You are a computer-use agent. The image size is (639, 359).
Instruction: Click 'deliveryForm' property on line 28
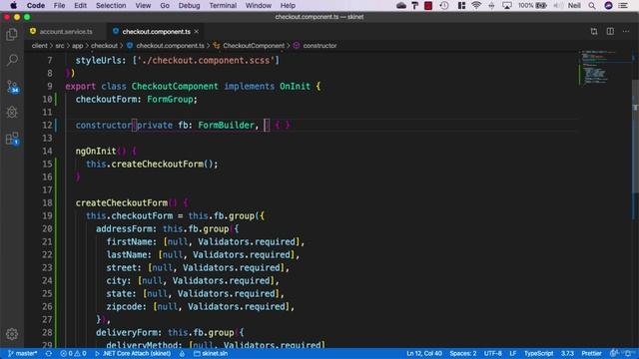click(x=127, y=332)
